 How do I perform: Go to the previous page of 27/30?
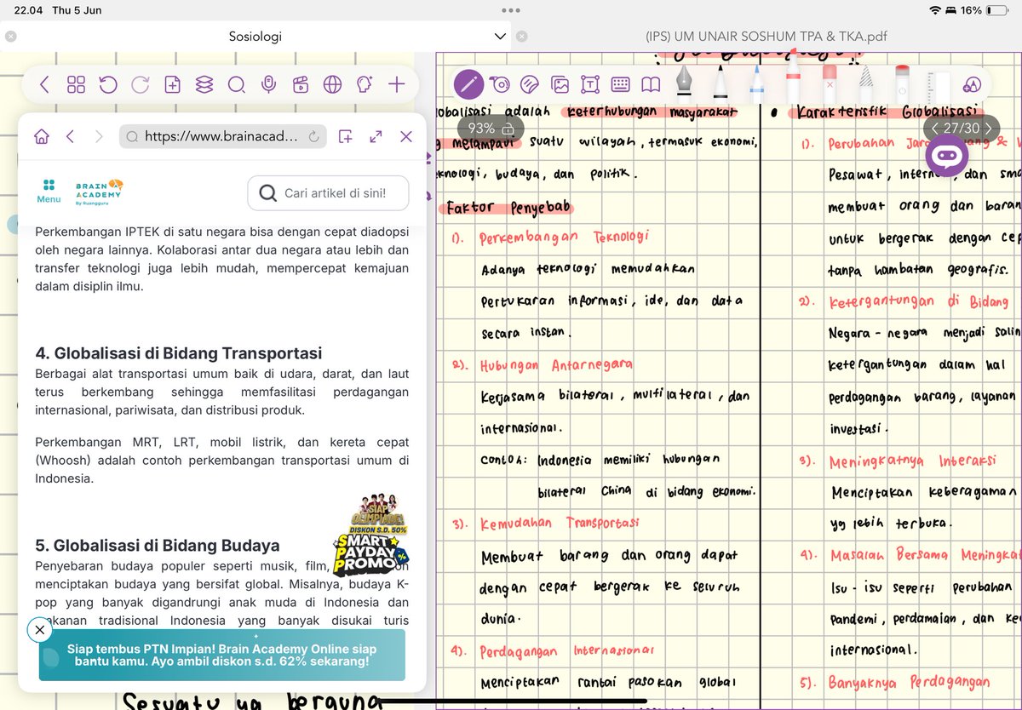tap(935, 129)
